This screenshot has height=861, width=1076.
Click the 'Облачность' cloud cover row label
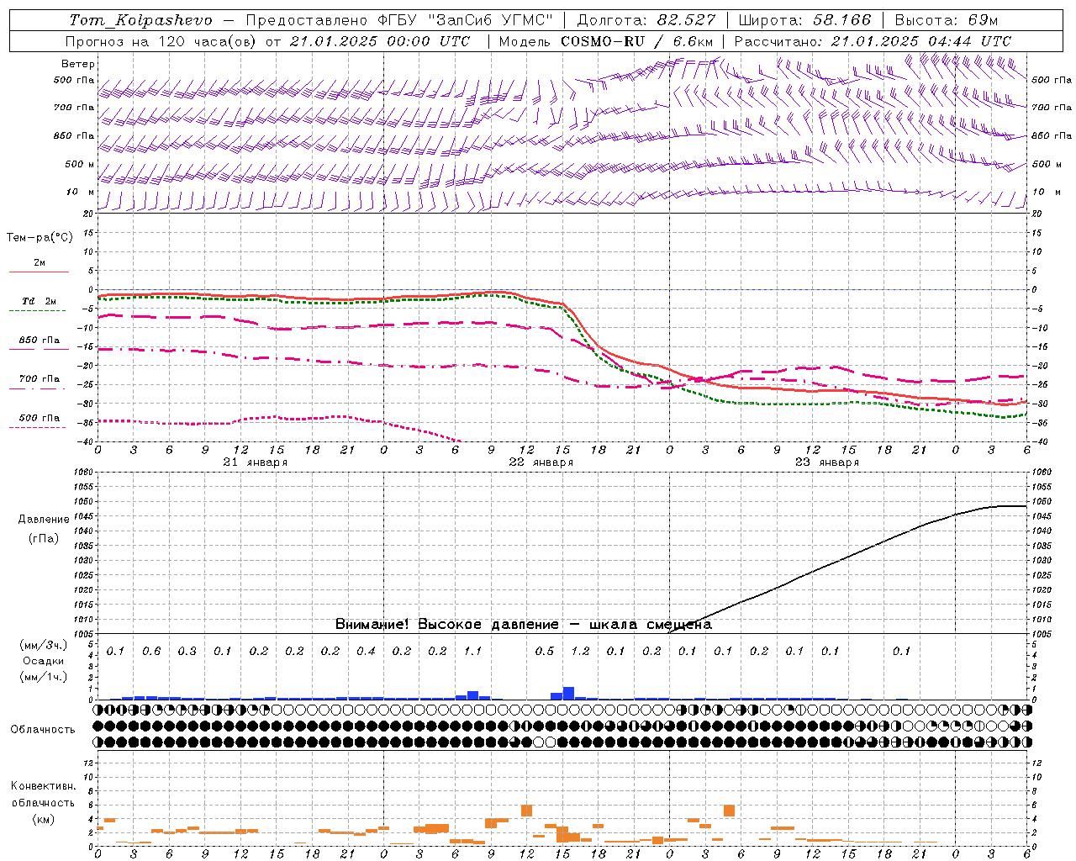coord(43,730)
